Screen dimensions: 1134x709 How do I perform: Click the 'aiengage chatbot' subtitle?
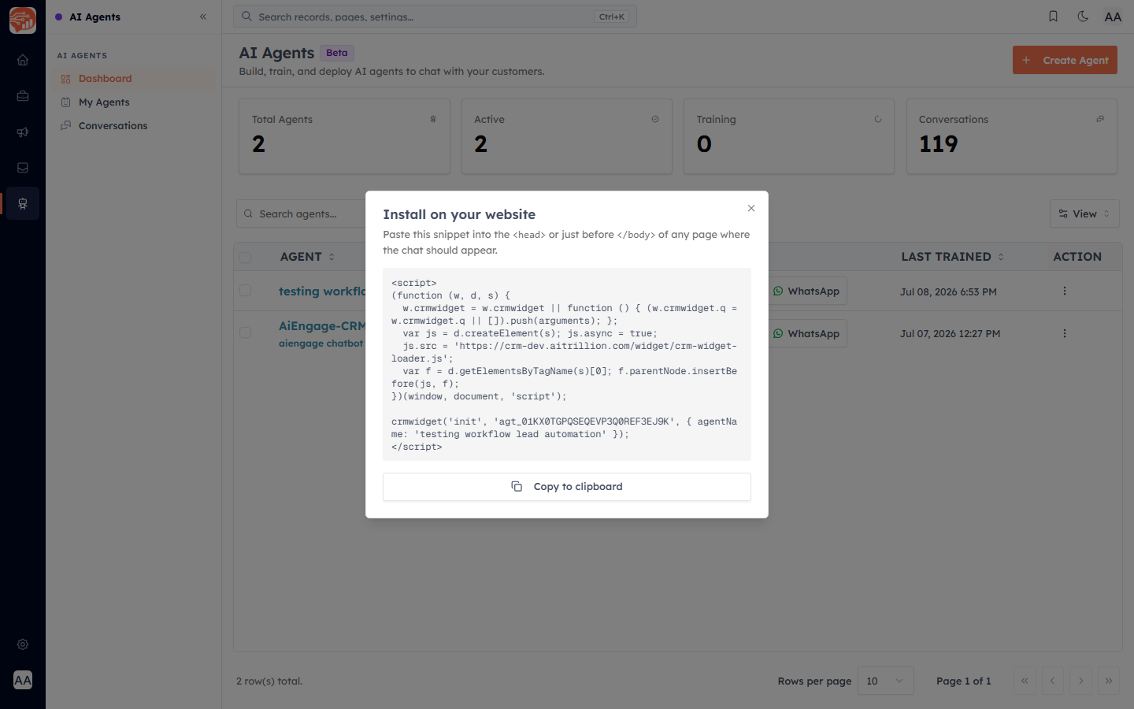321,343
